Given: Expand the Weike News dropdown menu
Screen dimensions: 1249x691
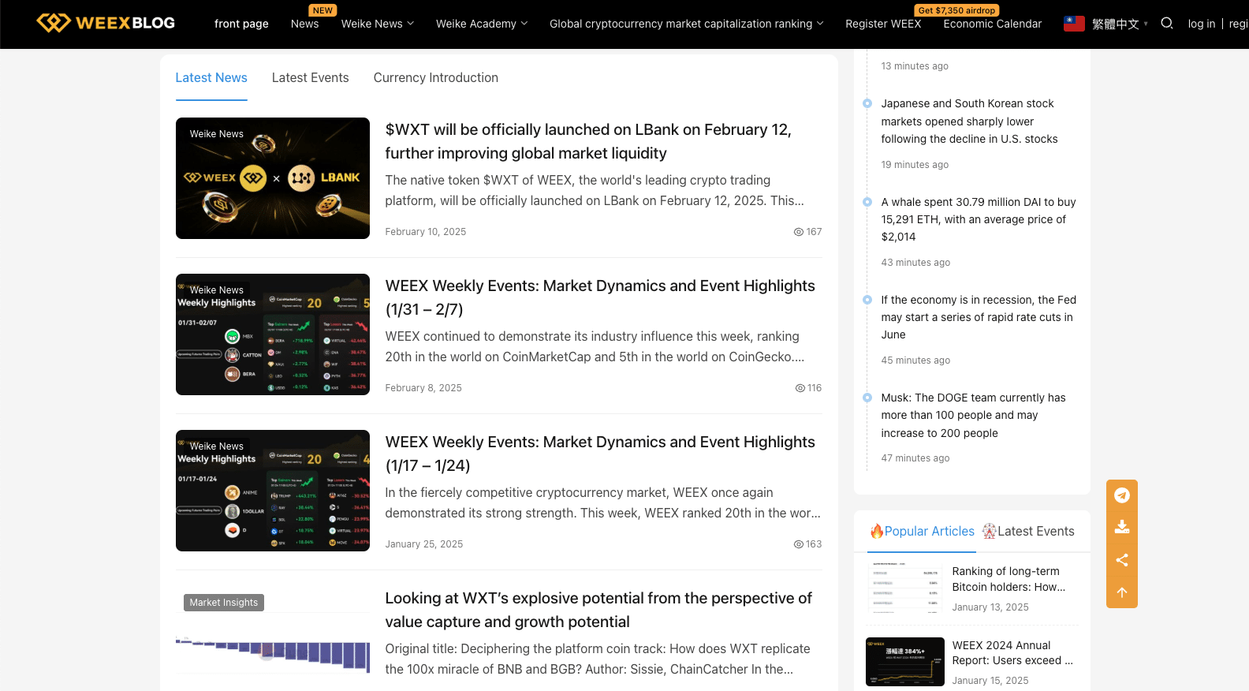Looking at the screenshot, I should [378, 24].
